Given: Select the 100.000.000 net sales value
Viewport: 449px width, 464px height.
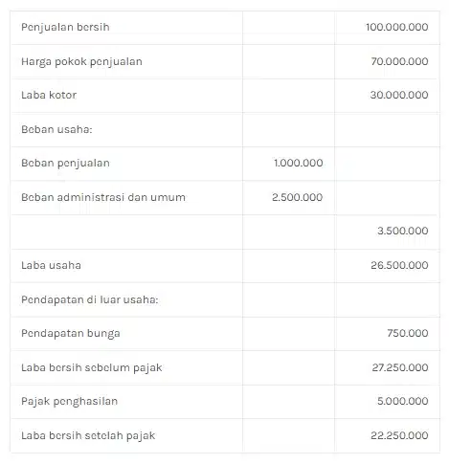Looking at the screenshot, I should [396, 27].
